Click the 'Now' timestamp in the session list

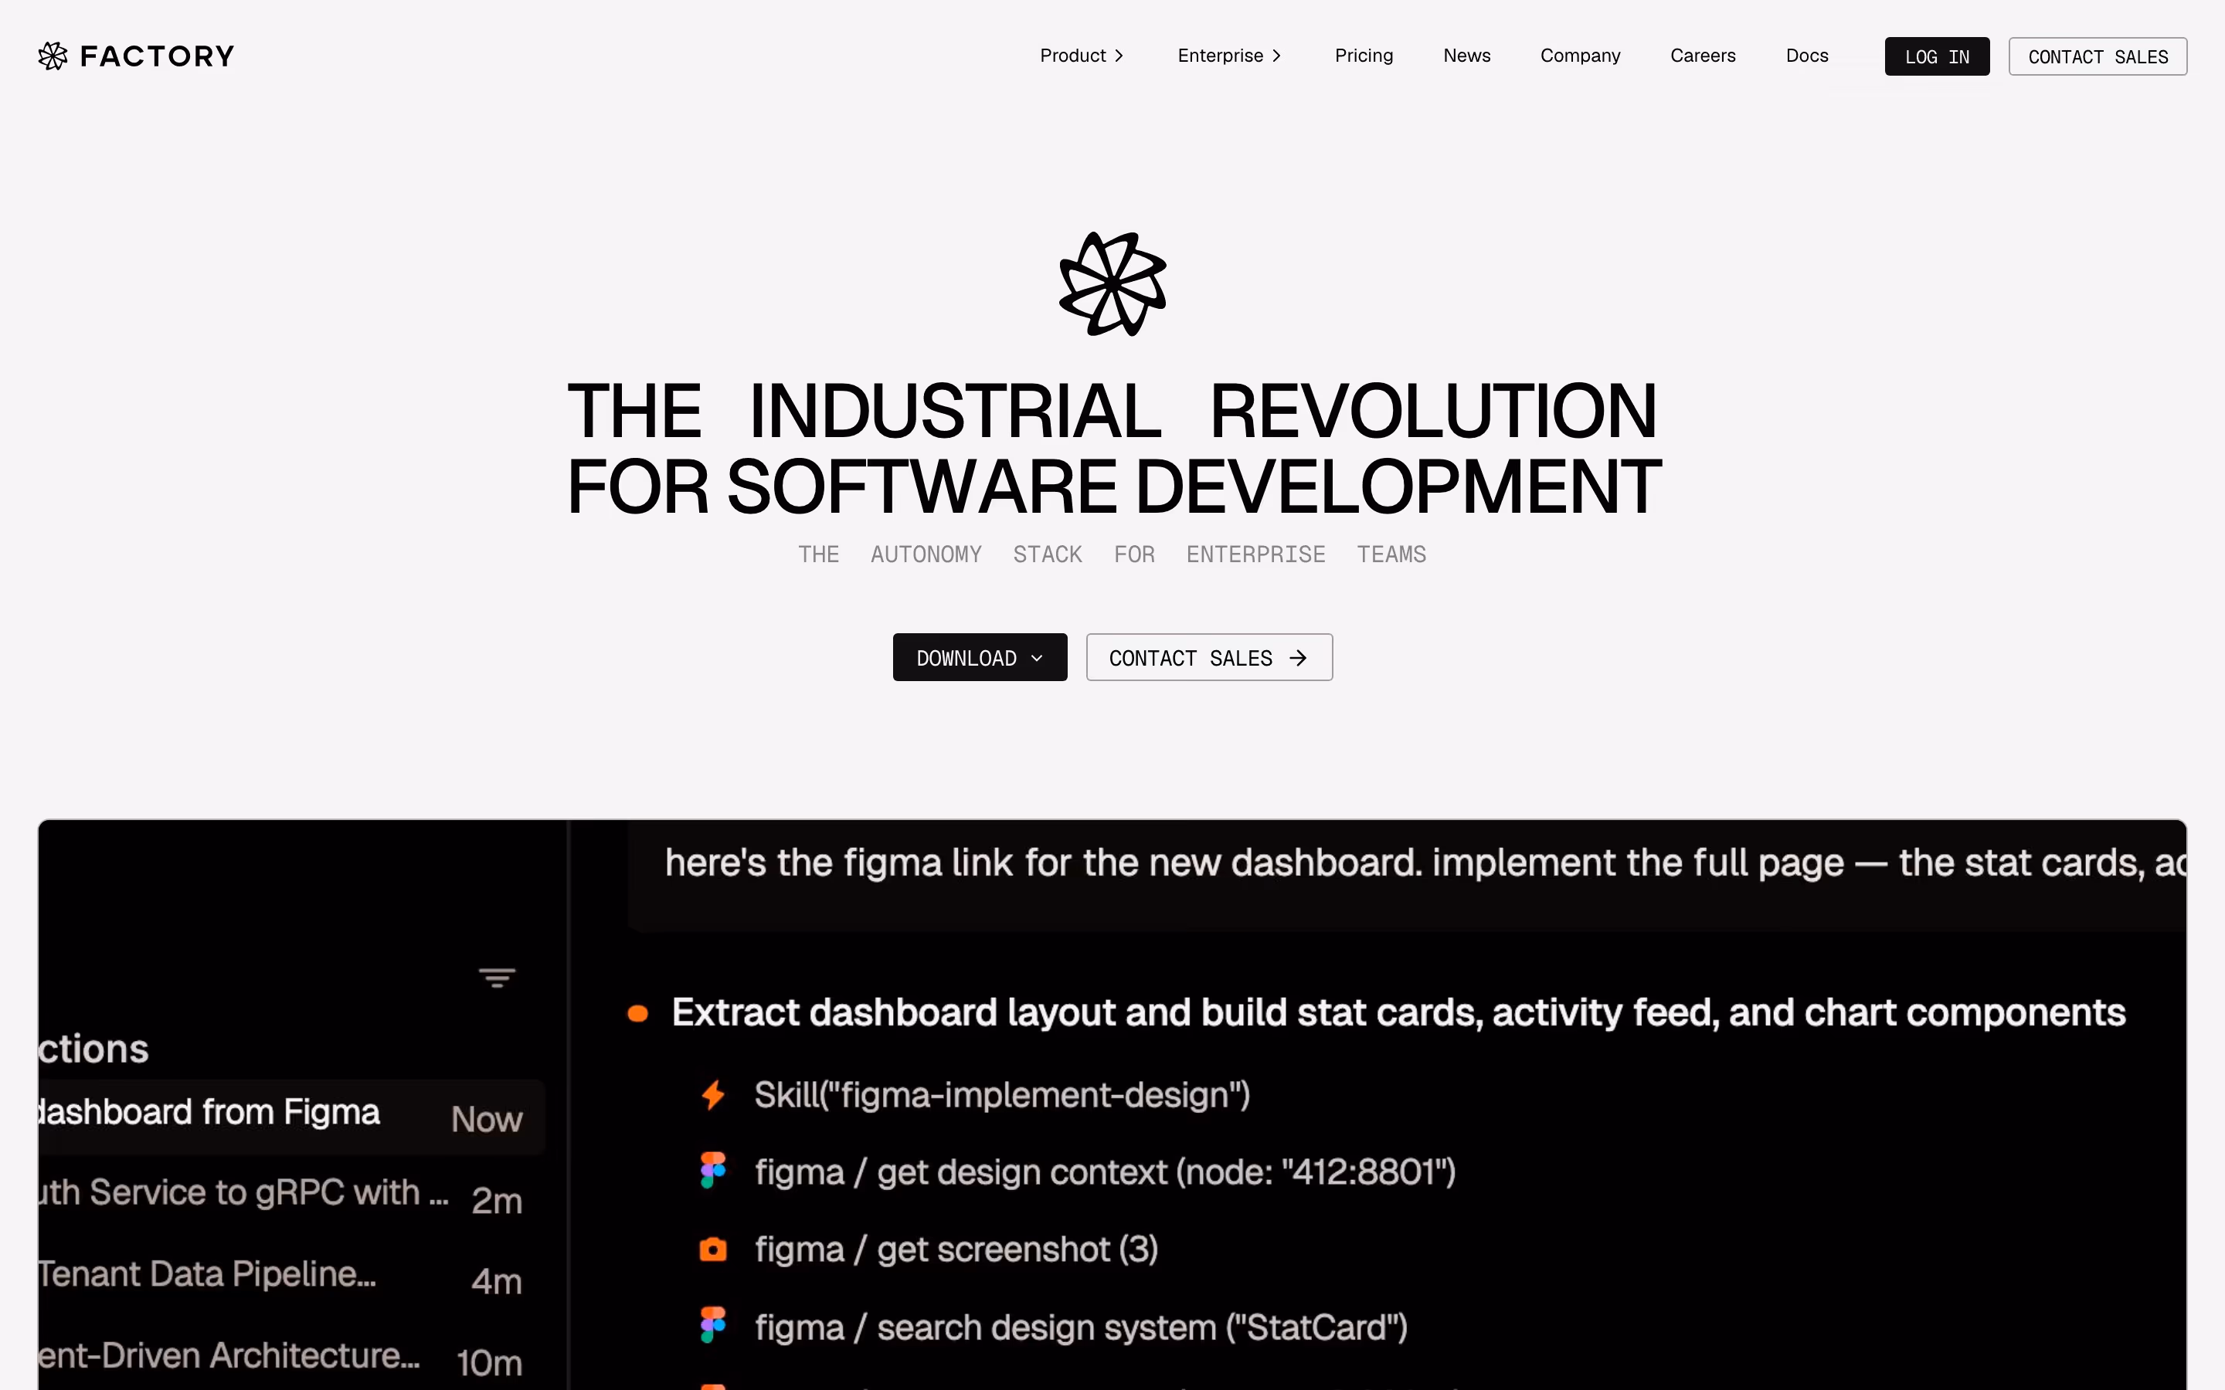[x=487, y=1119]
